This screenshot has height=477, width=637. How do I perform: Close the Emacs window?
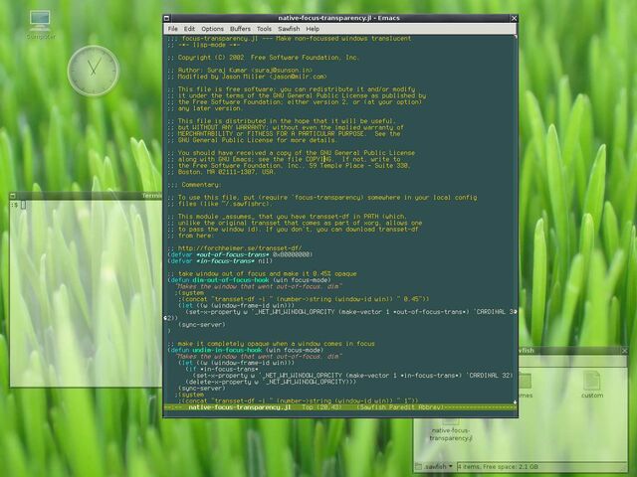pyautogui.click(x=514, y=18)
